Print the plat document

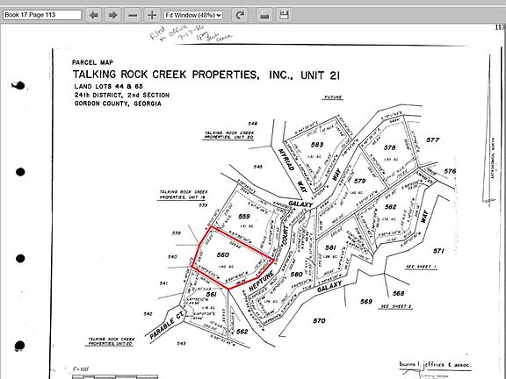coord(264,15)
